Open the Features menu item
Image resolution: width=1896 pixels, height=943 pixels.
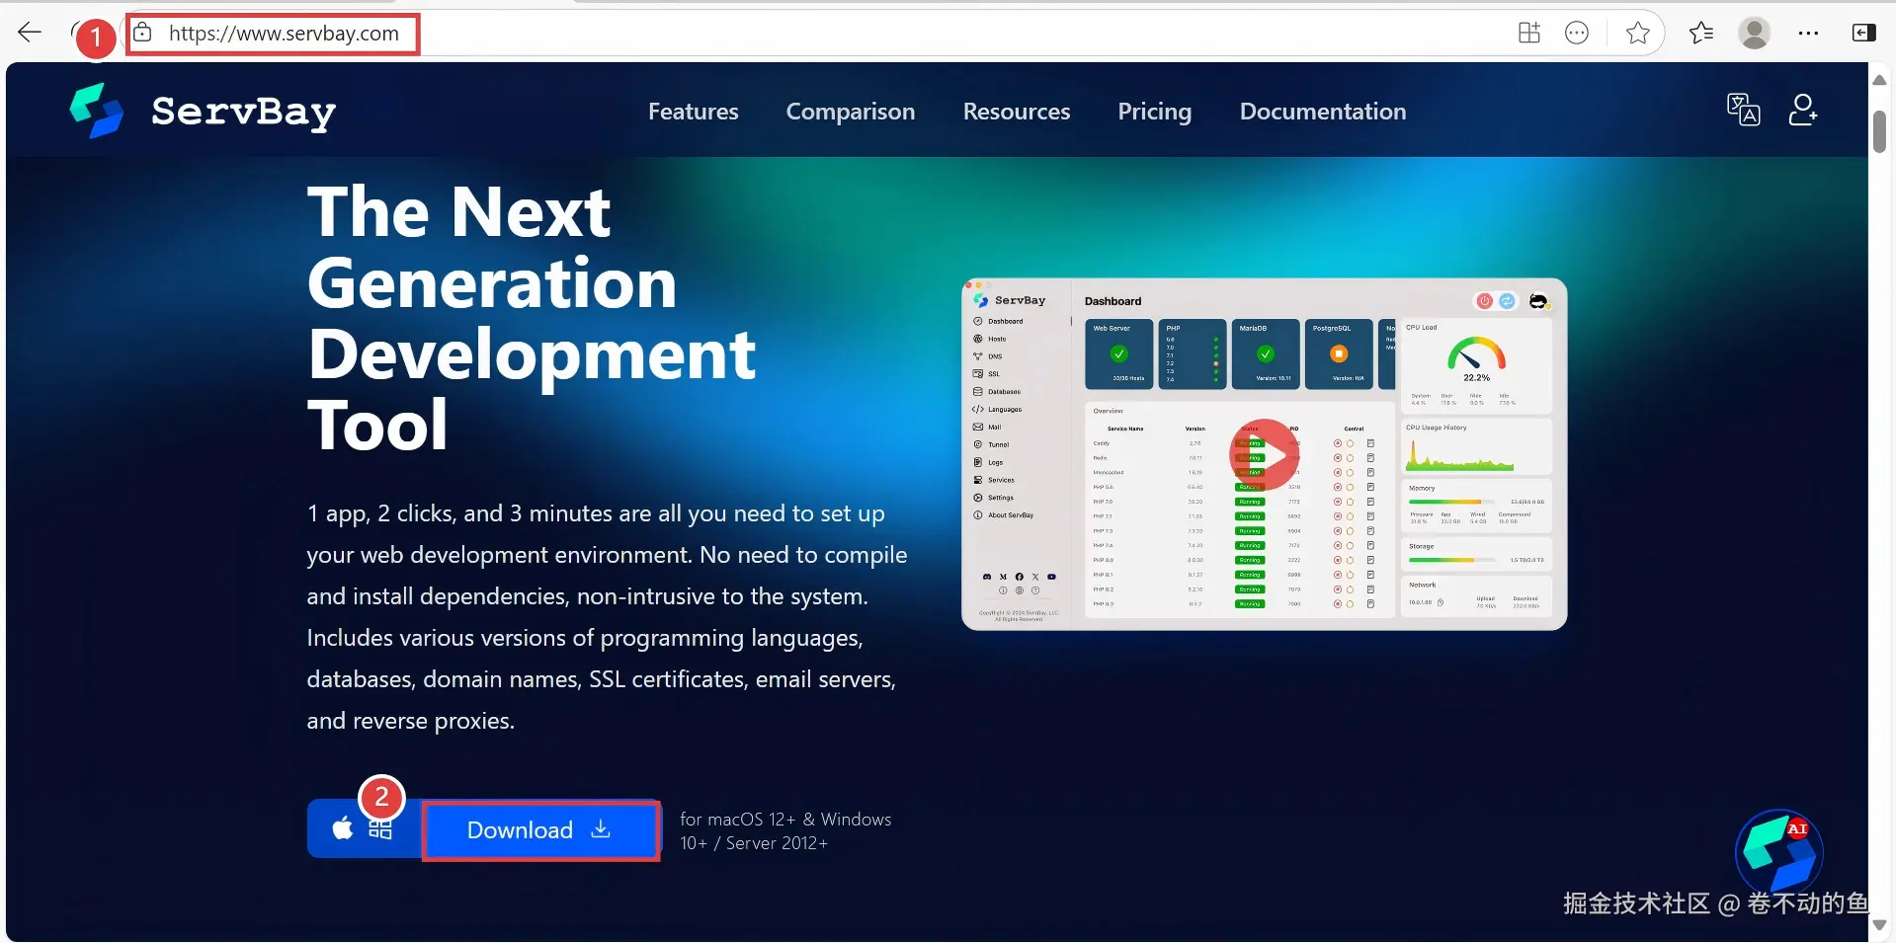tap(693, 112)
